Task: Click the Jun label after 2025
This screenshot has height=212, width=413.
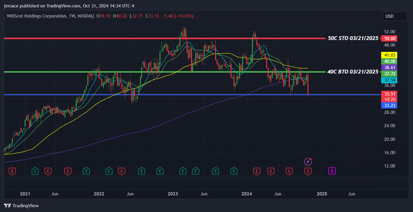Action: 352,194
